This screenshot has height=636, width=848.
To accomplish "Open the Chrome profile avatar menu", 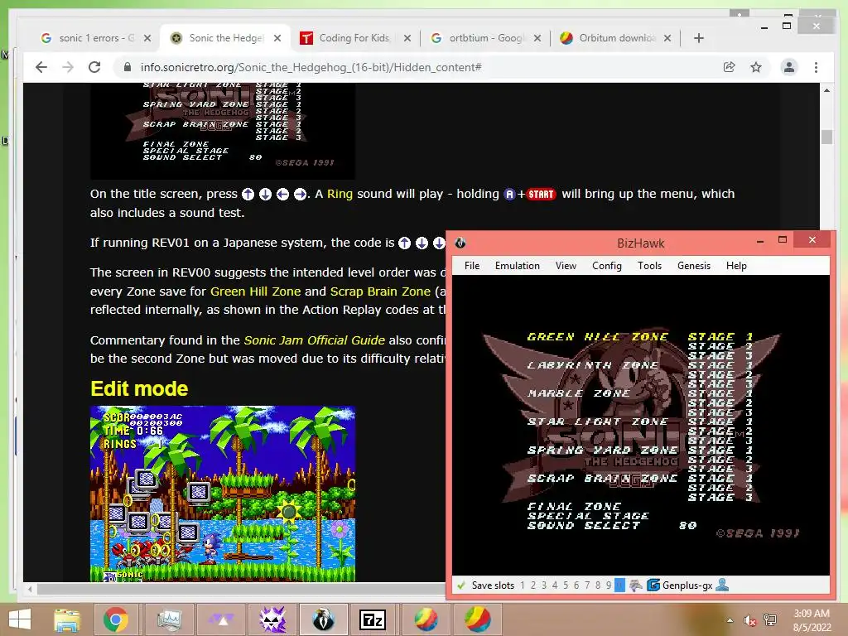I will (789, 67).
